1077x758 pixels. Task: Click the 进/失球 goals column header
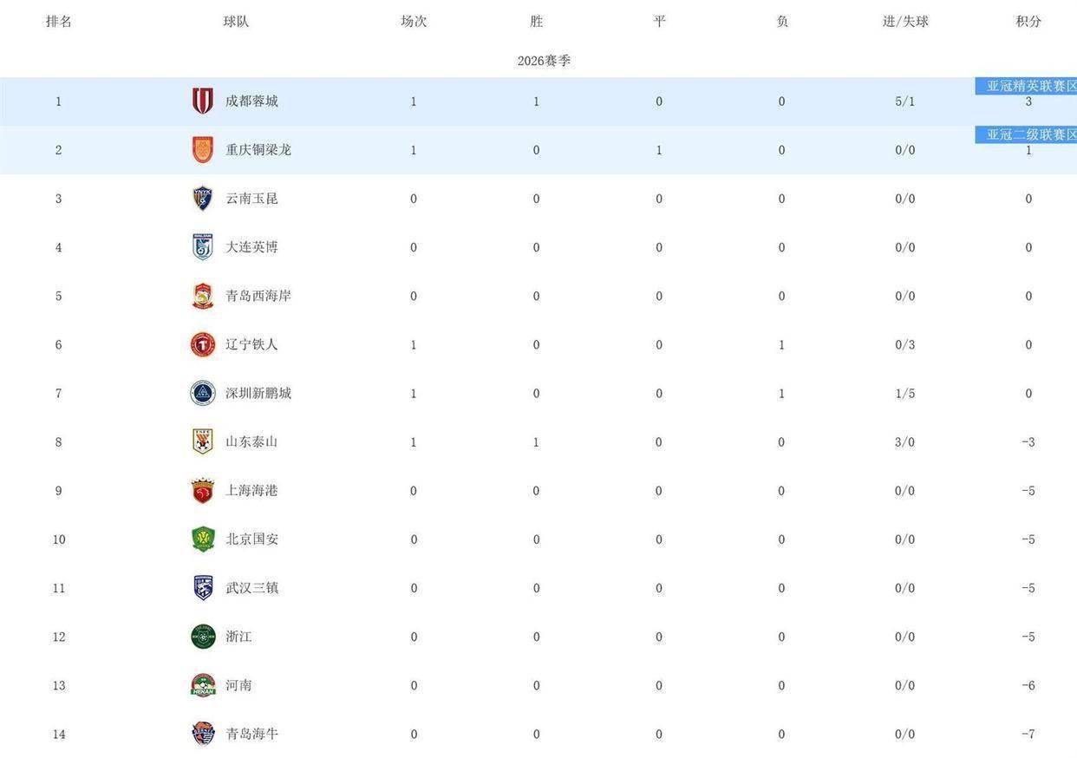tap(905, 22)
